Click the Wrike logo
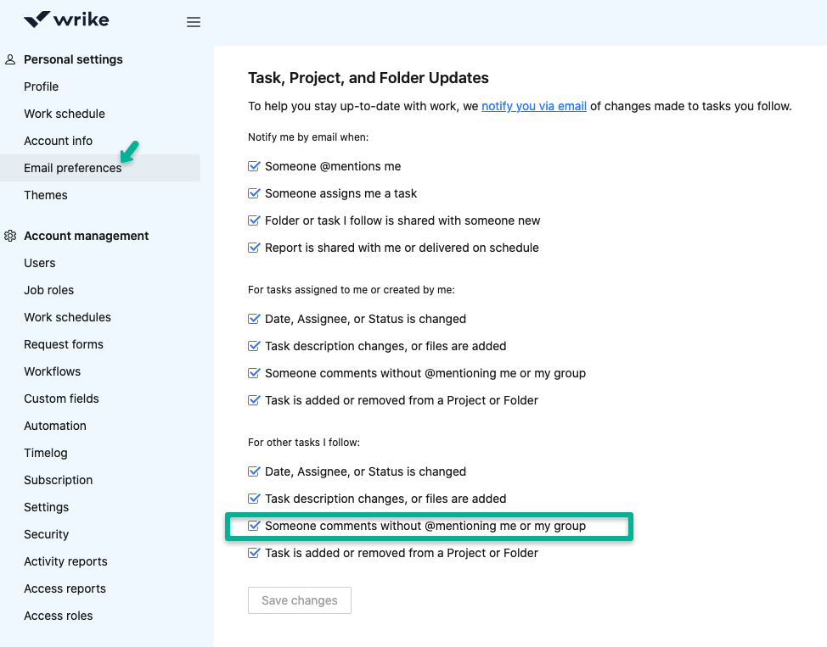 point(66,20)
